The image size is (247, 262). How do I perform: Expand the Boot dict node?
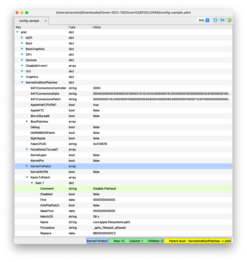coord(22,43)
